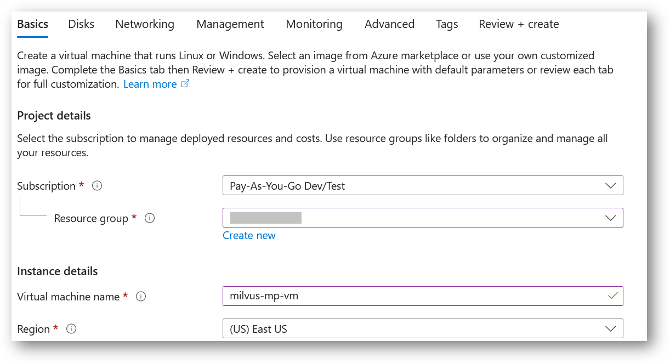Click info icon beside Region label
The image size is (670, 364).
71,329
